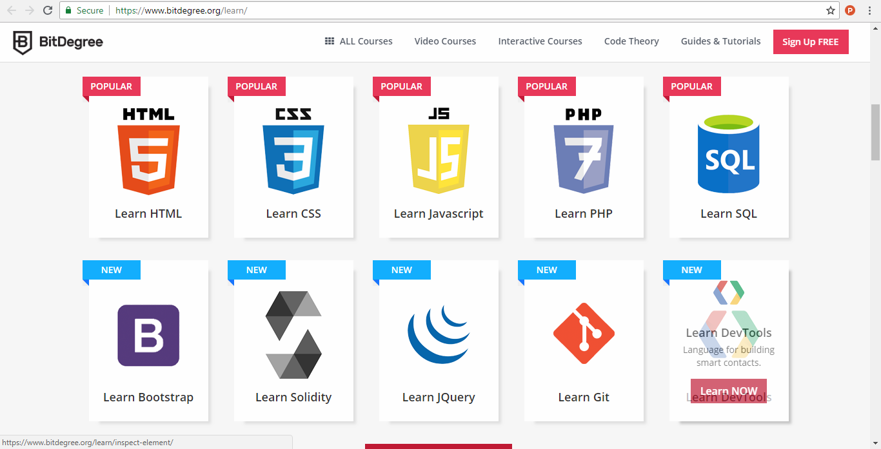Open the Learn Bootstrap link
Screen dimensions: 881x449
[x=148, y=397]
